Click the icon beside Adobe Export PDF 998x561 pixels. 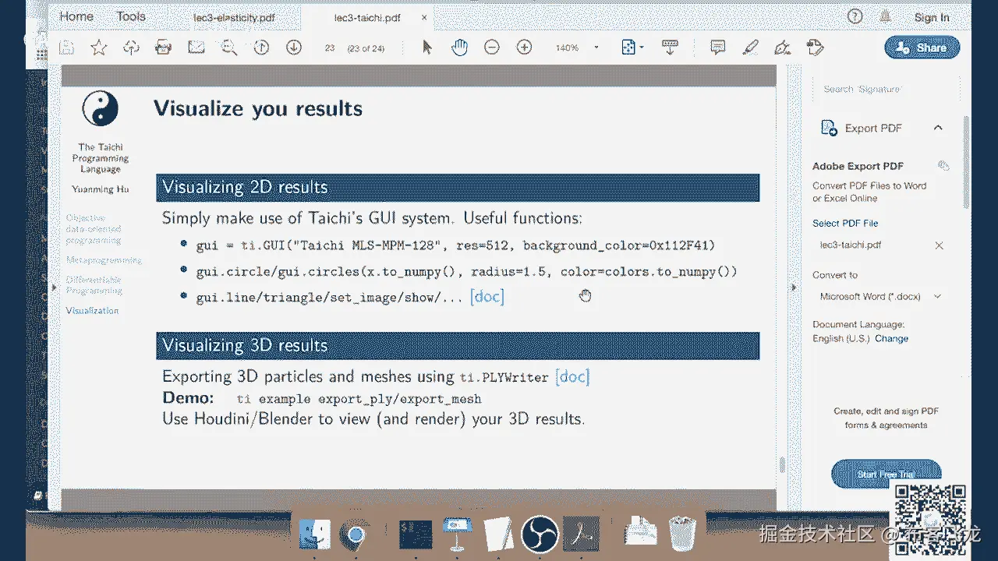click(943, 166)
